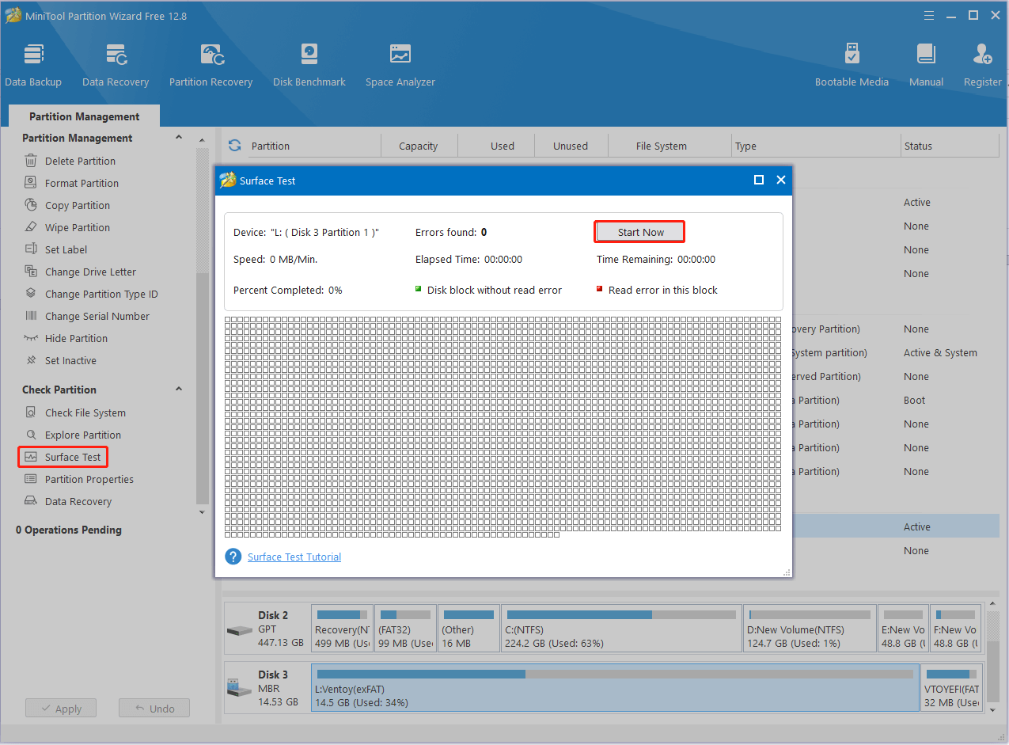Open Partition Recovery

pos(211,63)
